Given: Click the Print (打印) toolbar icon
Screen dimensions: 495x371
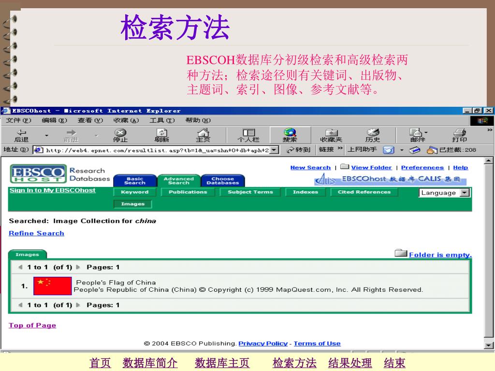Looking at the screenshot, I should [459, 132].
